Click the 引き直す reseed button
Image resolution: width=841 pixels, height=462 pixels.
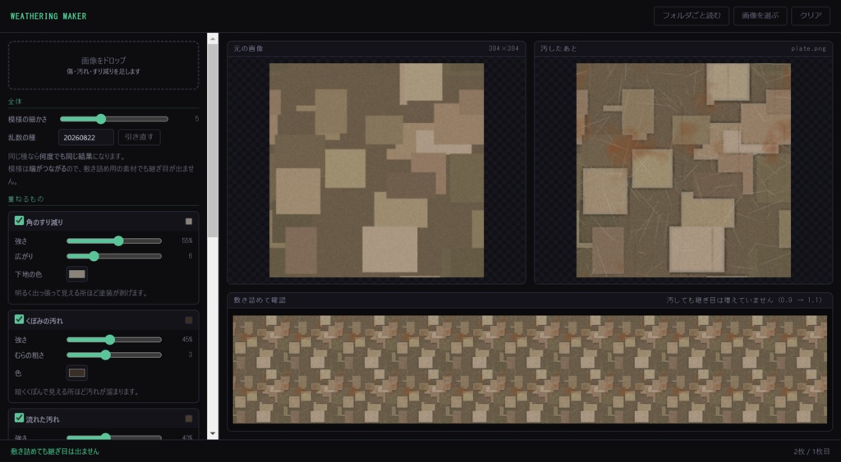[139, 137]
